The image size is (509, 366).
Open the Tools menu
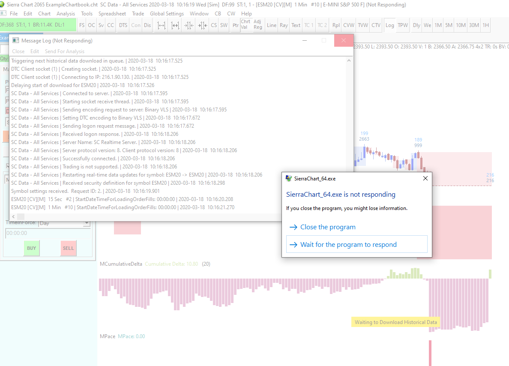click(87, 14)
